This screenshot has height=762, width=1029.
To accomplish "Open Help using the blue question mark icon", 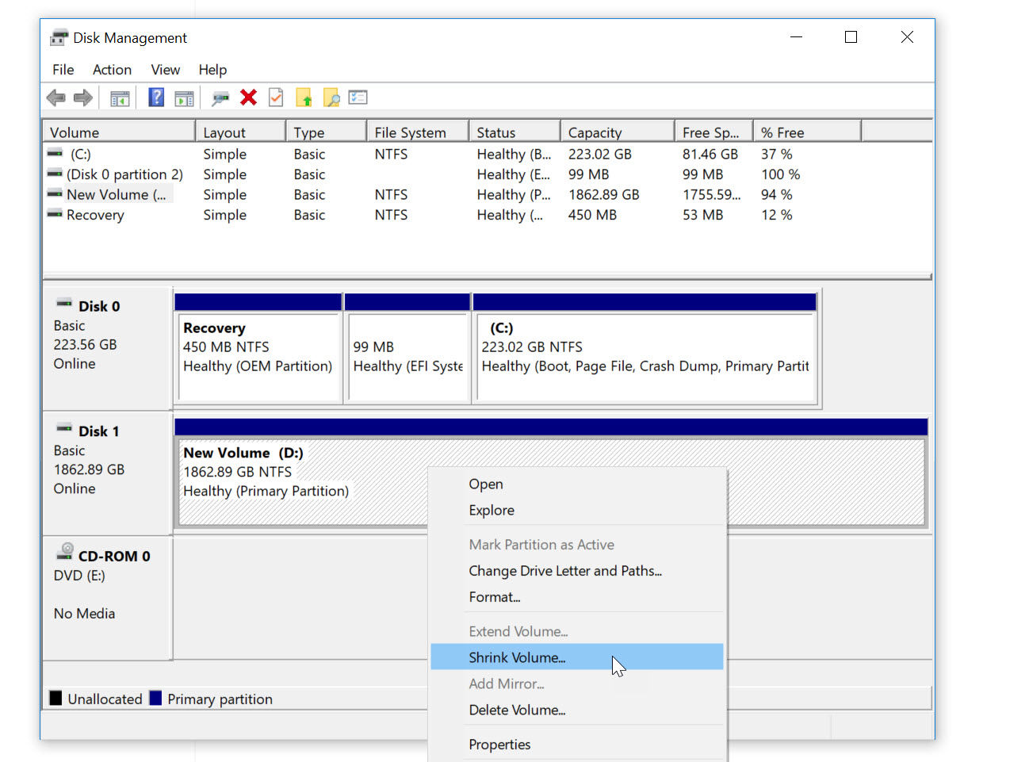I will [x=155, y=97].
